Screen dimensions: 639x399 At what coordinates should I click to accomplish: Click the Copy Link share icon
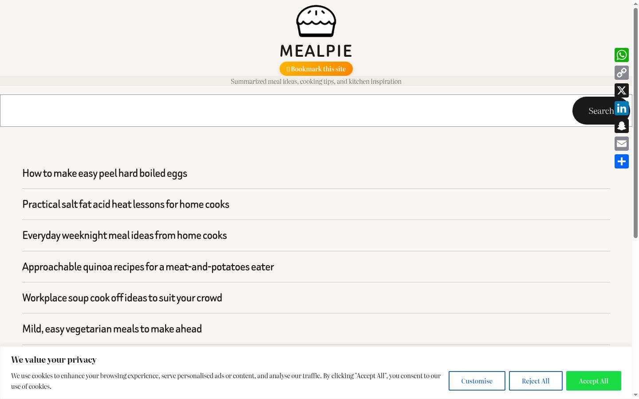[622, 73]
